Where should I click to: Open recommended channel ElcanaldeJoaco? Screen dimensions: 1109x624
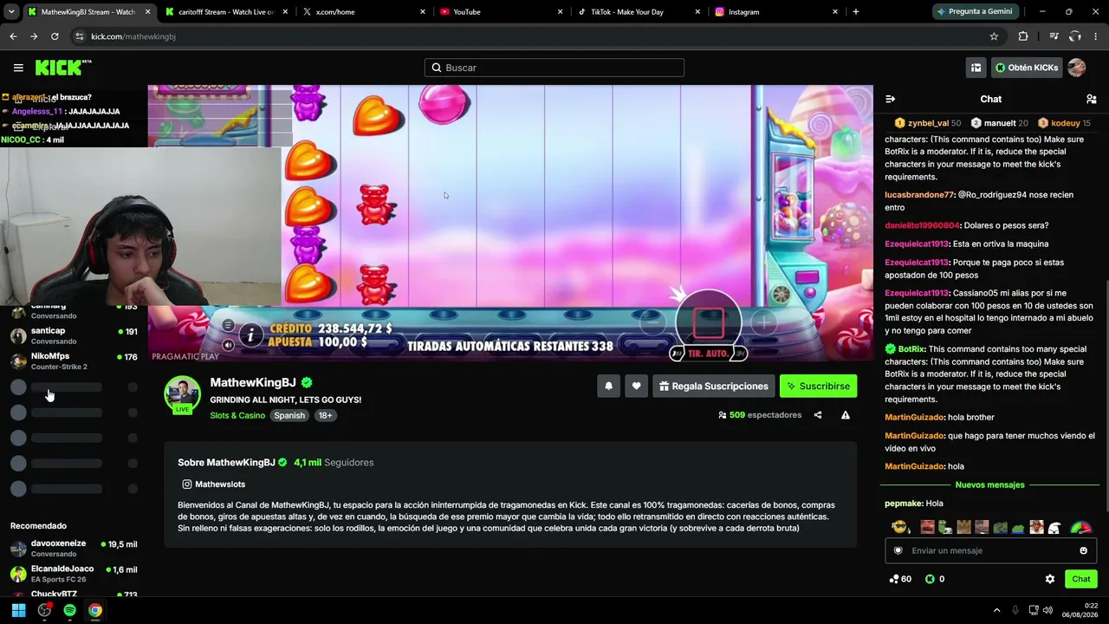click(74, 574)
